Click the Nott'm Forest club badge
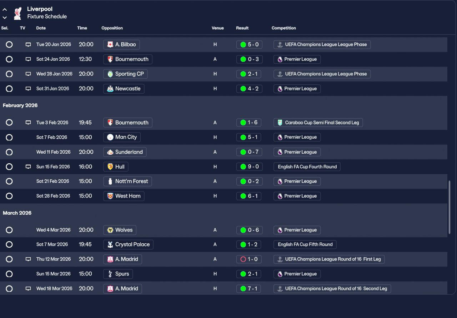 [x=110, y=181]
